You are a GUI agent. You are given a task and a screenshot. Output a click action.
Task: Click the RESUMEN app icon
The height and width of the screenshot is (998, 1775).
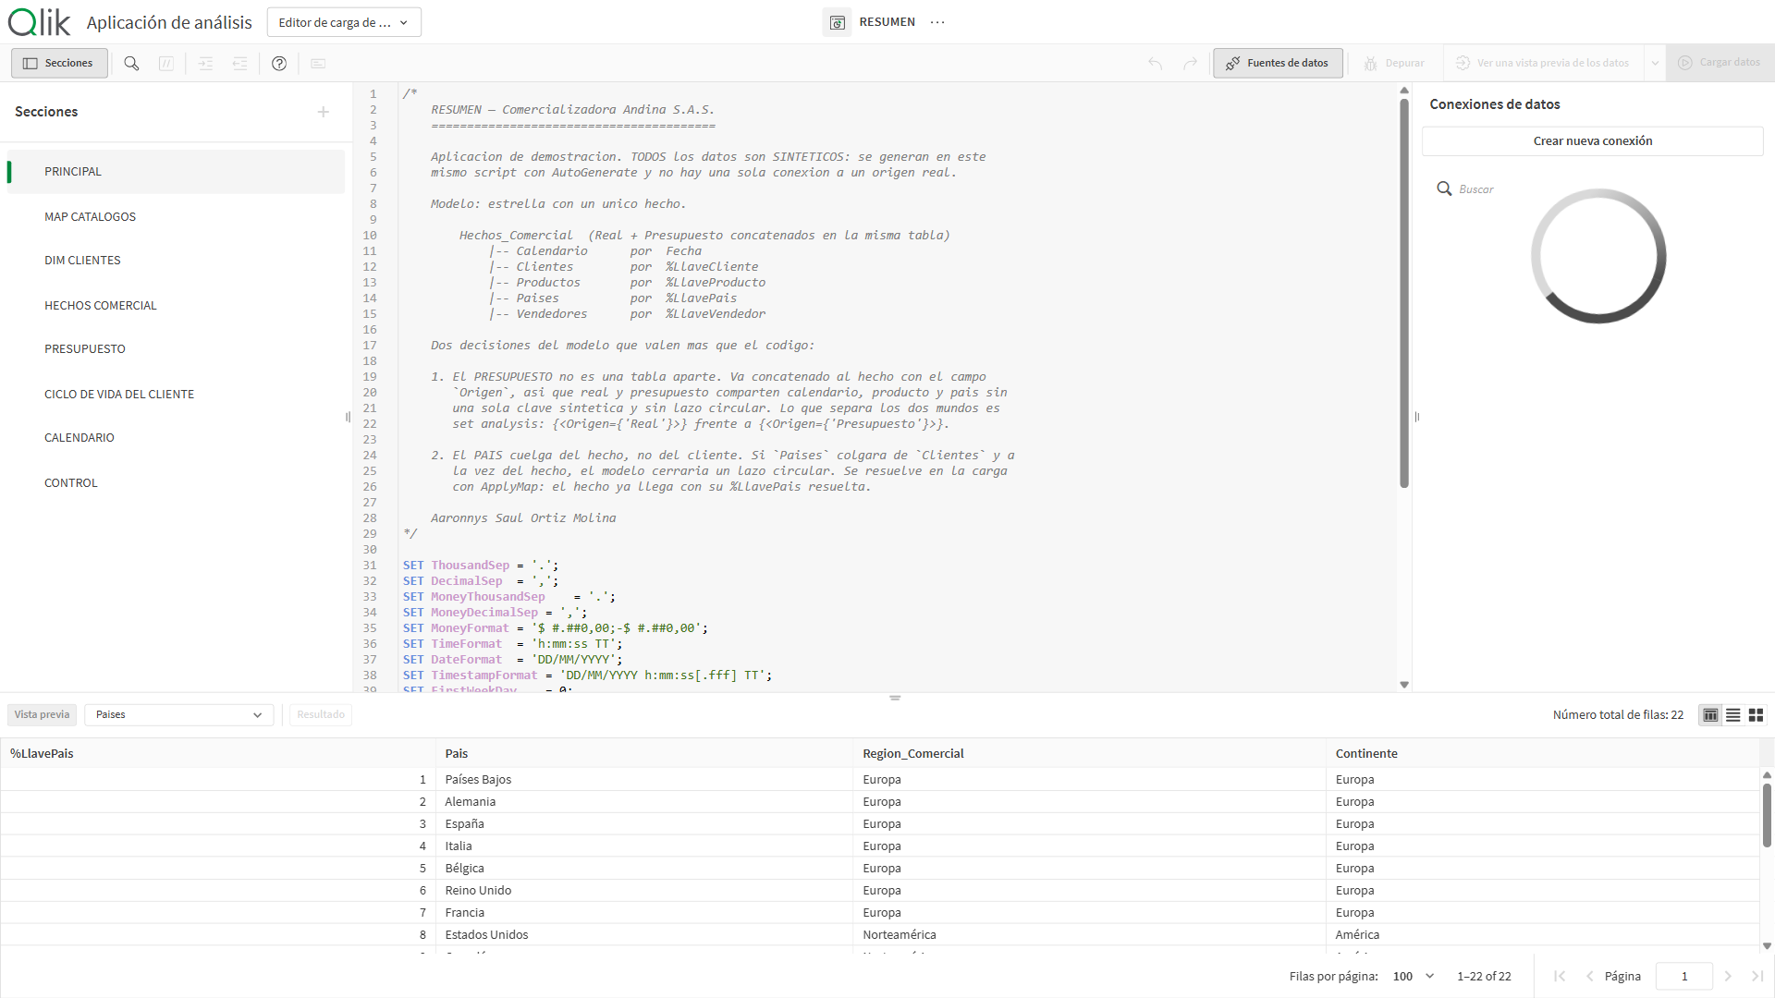tap(837, 22)
